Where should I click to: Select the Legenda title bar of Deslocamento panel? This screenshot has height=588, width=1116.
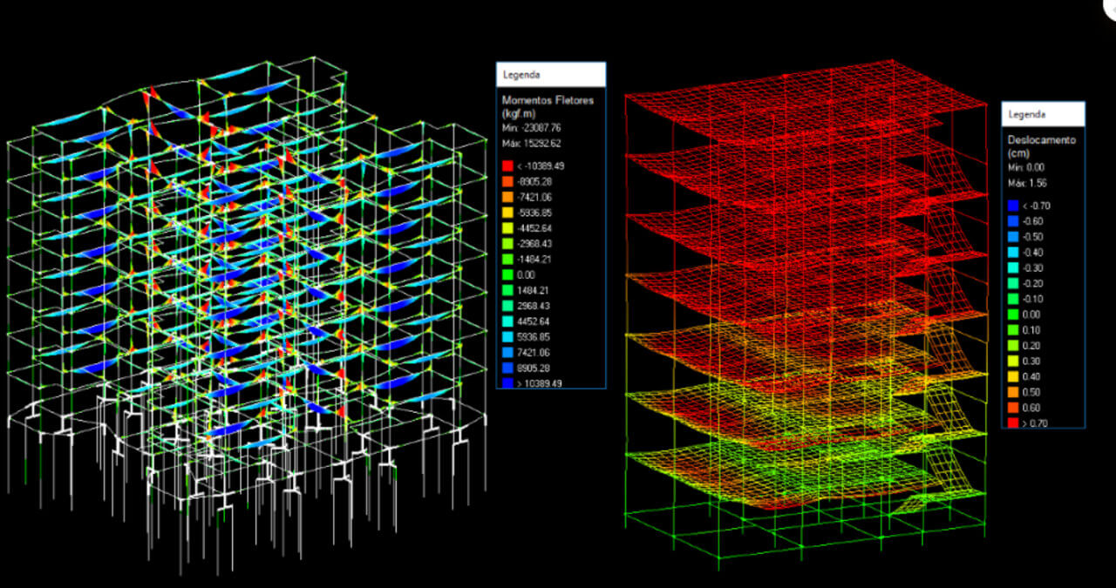pos(1044,114)
